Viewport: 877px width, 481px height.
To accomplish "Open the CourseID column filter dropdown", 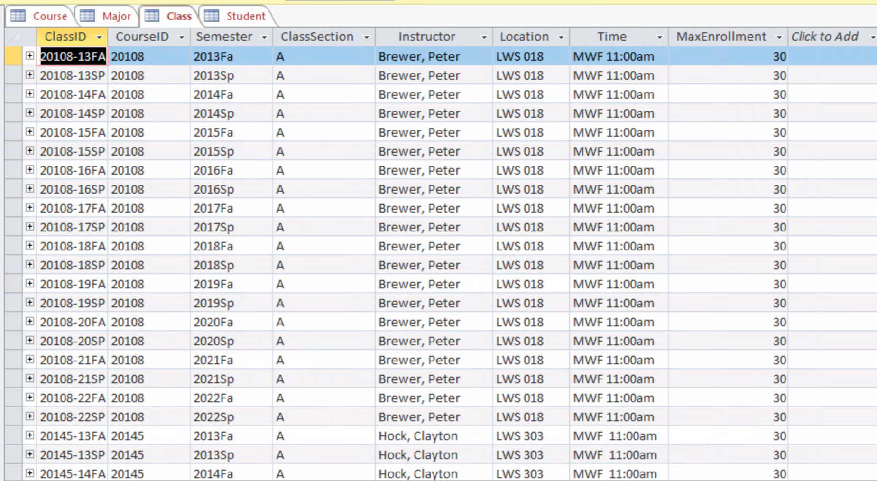I will tap(181, 37).
